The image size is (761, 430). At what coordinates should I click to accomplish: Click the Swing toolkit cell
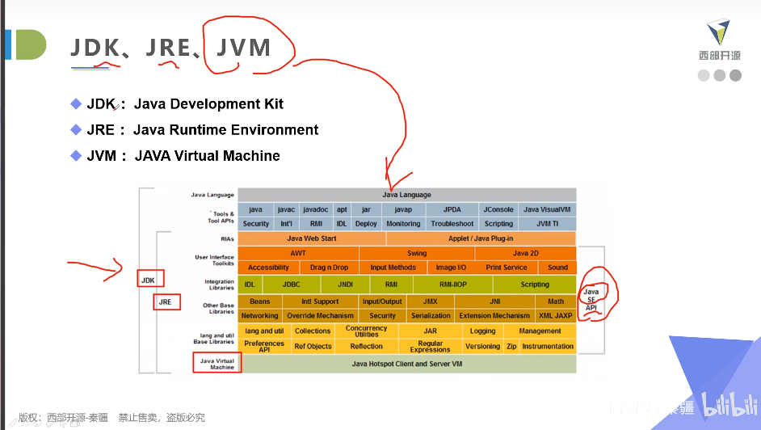click(417, 253)
